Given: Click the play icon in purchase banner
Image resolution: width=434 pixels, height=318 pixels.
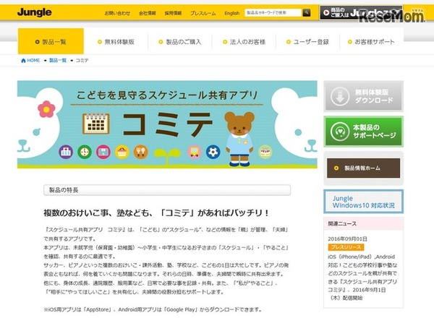Looking at the screenshot, I should (326, 12).
